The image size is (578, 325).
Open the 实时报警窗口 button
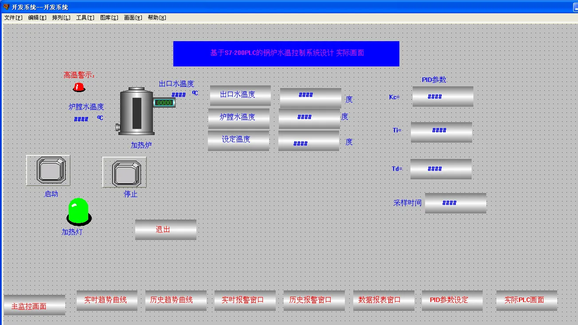tap(245, 301)
